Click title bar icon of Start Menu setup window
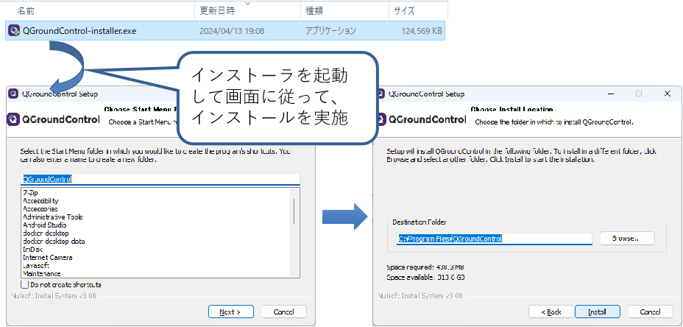 coord(13,94)
